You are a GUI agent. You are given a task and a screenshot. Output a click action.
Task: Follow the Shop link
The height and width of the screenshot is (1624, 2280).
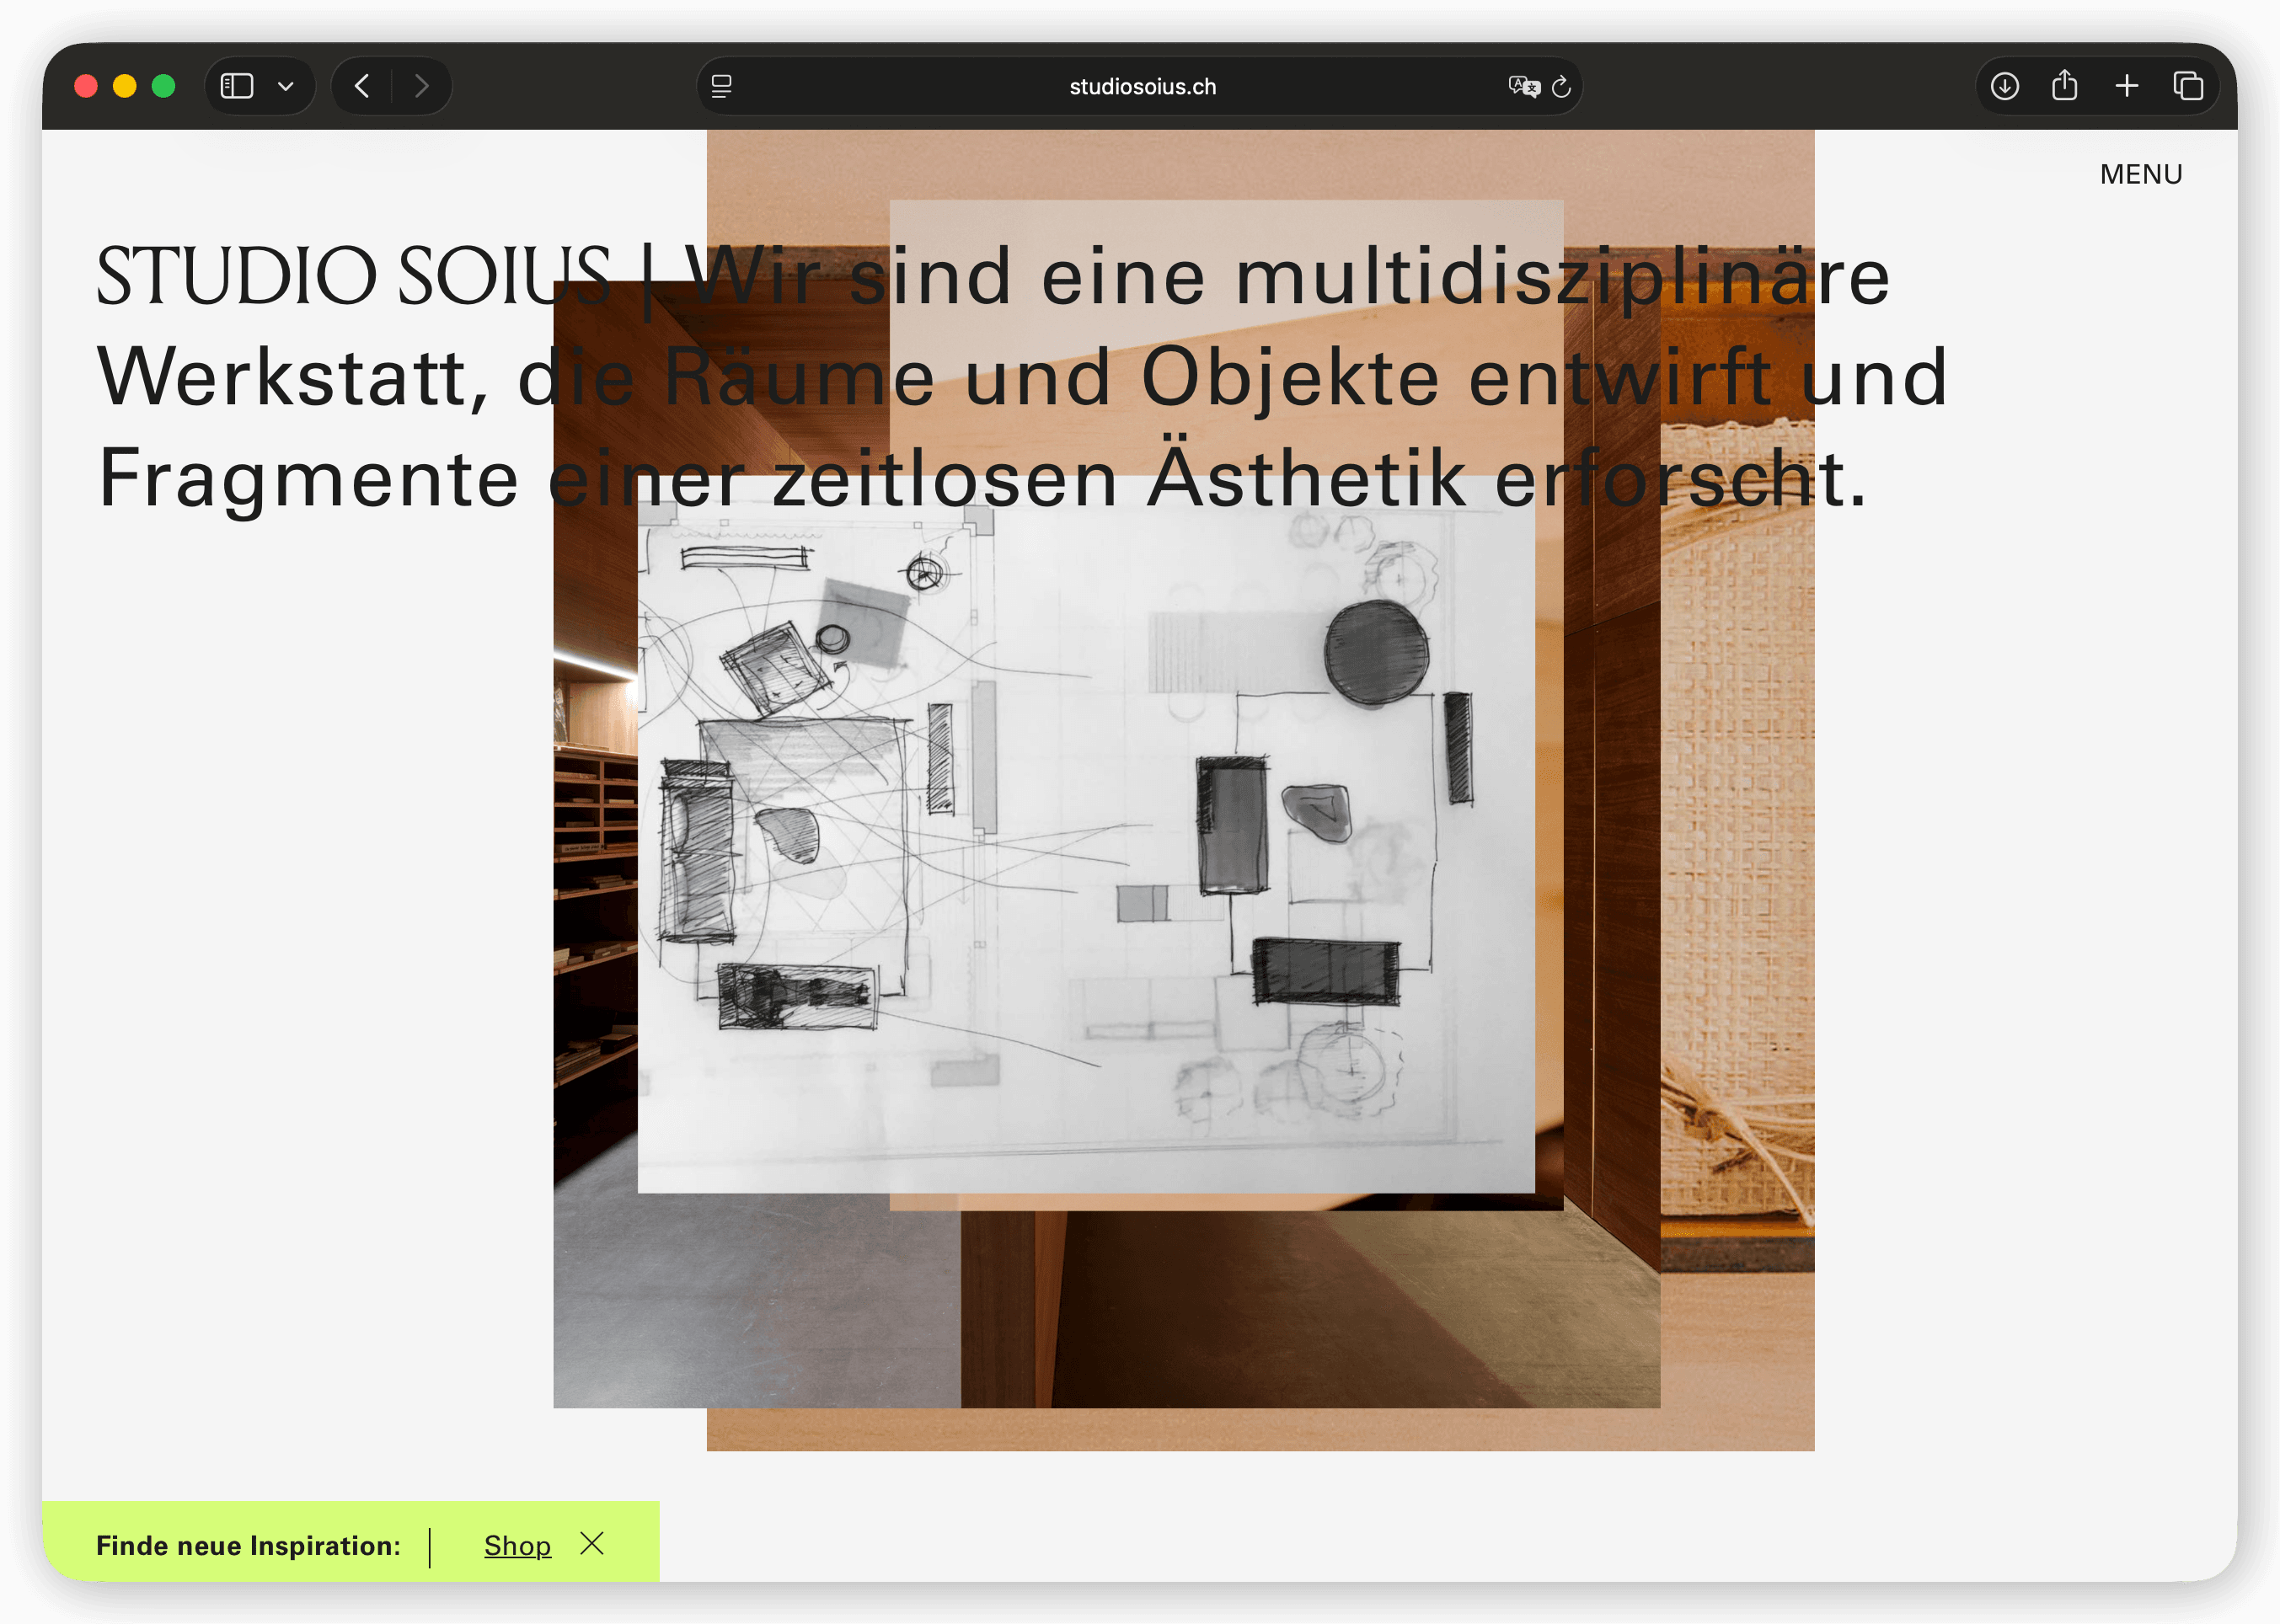tap(517, 1545)
